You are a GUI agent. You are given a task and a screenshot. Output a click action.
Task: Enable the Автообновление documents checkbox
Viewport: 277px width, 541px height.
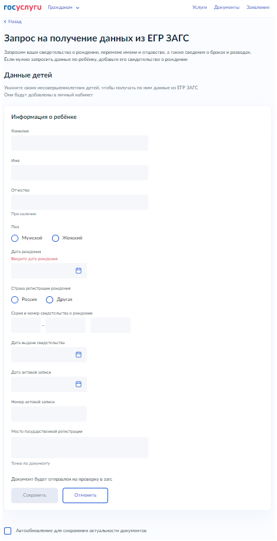click(x=8, y=530)
